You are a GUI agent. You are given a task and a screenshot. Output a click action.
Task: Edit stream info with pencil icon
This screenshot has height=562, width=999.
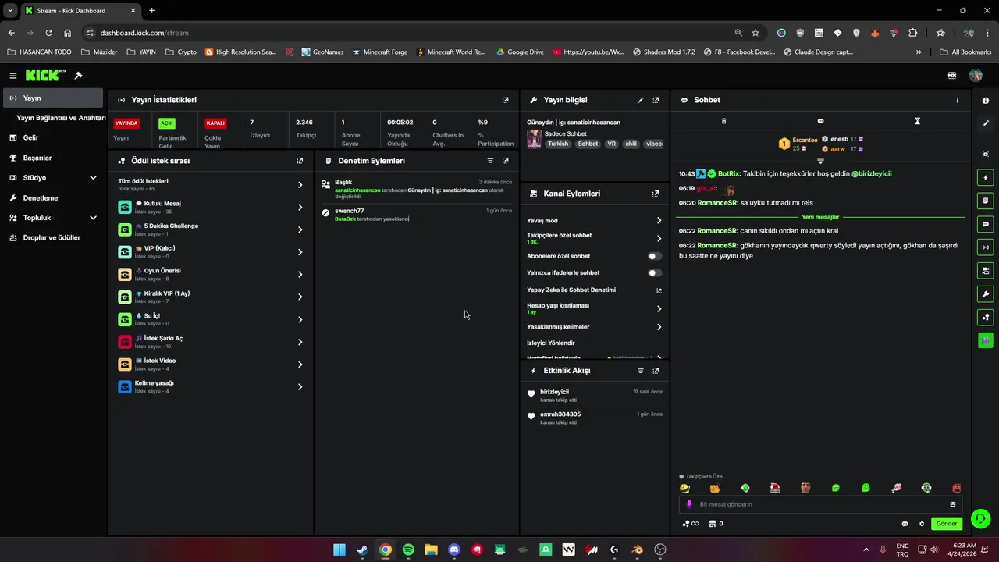coord(641,100)
